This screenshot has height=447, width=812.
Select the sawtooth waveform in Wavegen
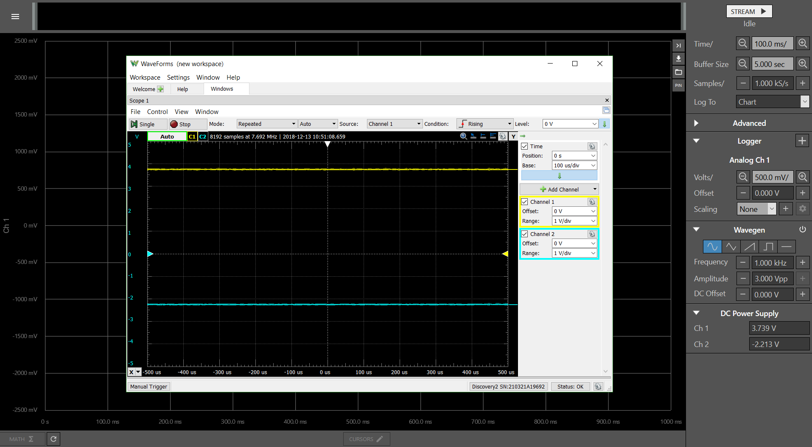point(750,247)
